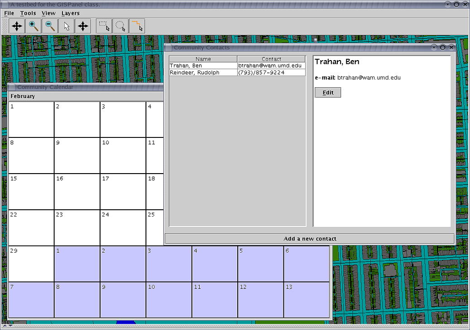
Task: Click the Contact column header
Action: click(x=271, y=59)
